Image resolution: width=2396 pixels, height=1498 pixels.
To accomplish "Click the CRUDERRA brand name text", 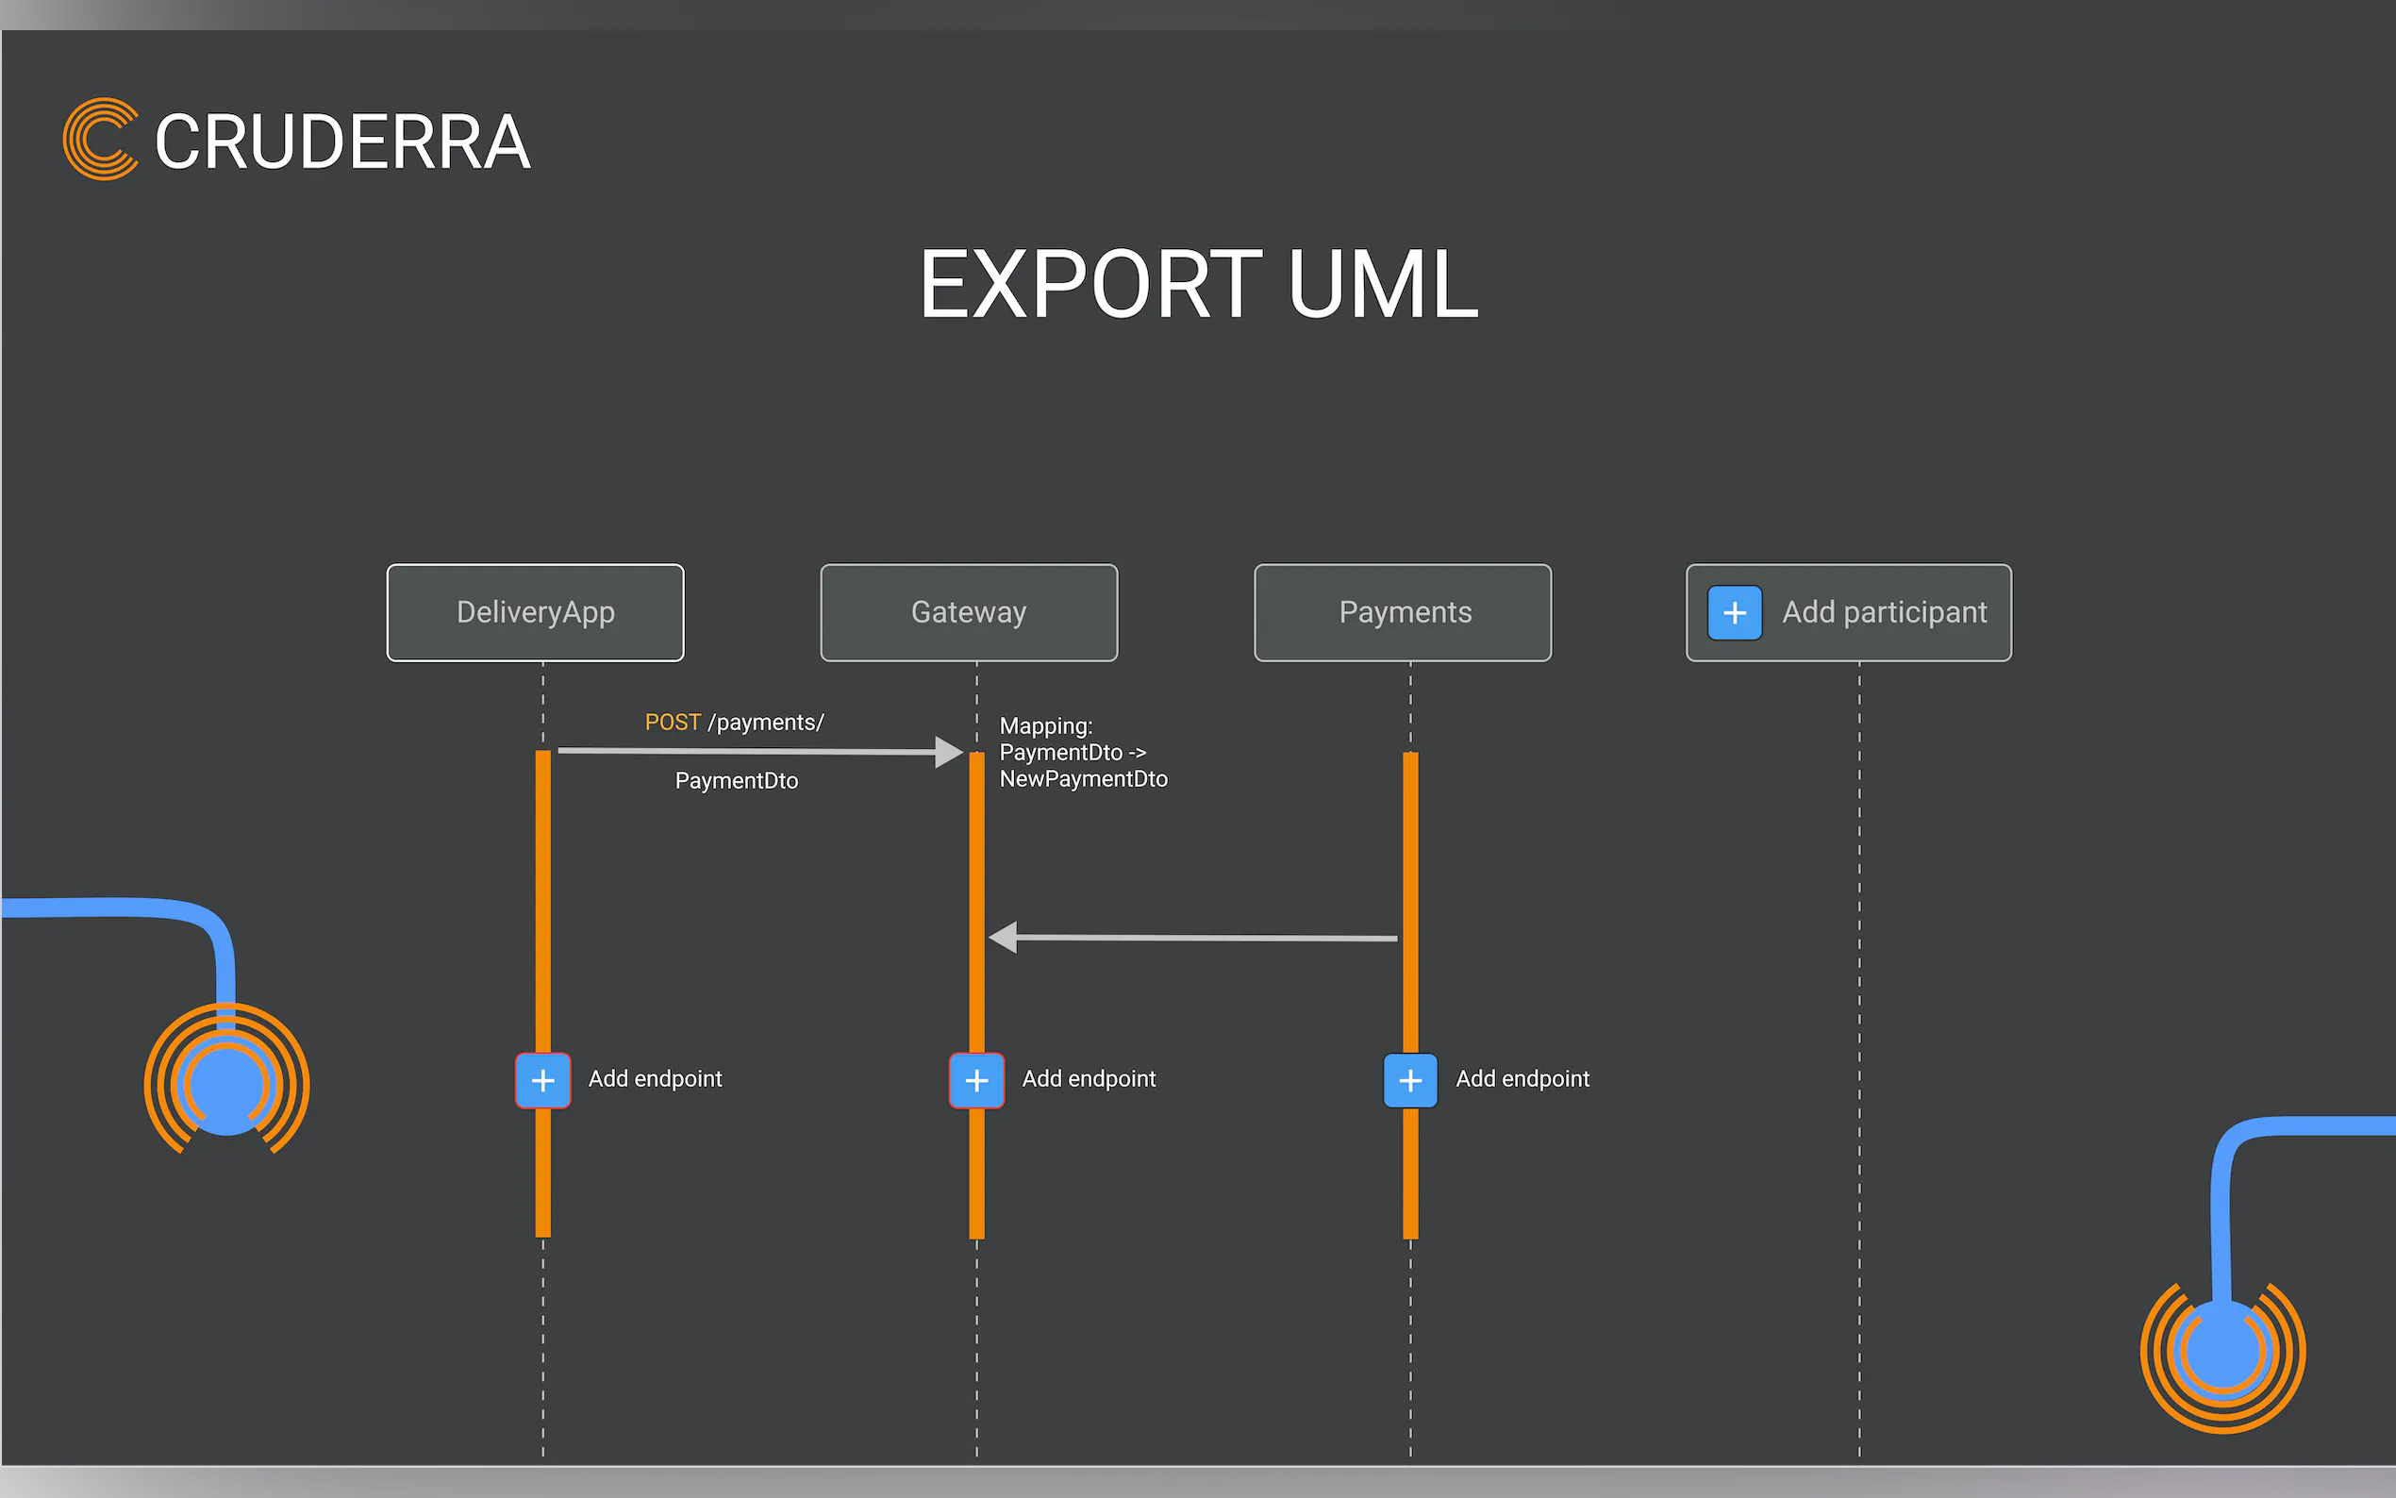I will click(x=342, y=141).
